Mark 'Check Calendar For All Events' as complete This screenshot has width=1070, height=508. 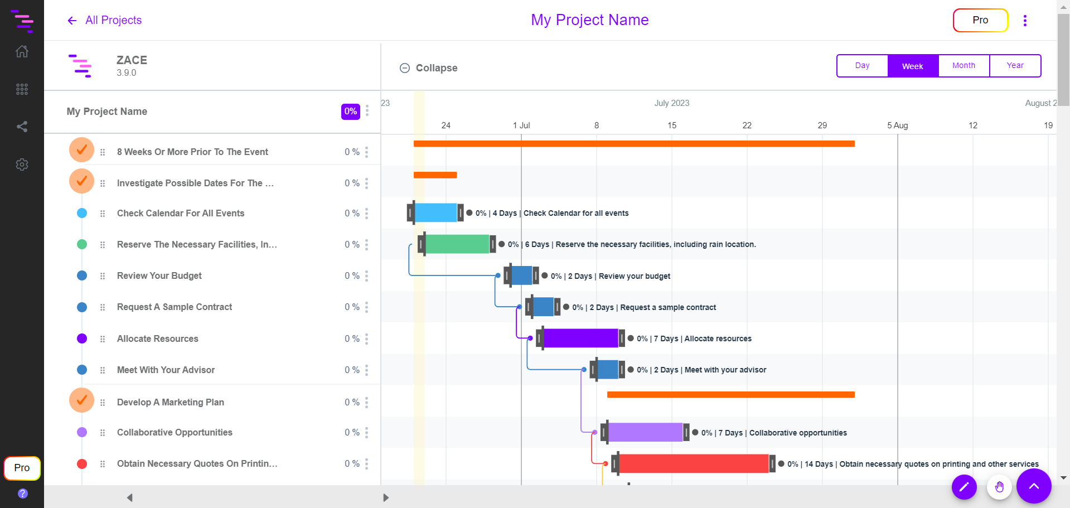click(81, 213)
